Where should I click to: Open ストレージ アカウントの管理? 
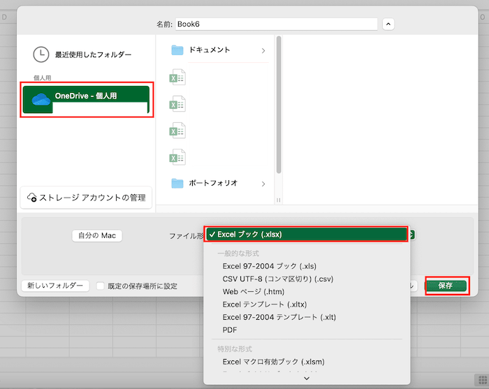click(86, 198)
